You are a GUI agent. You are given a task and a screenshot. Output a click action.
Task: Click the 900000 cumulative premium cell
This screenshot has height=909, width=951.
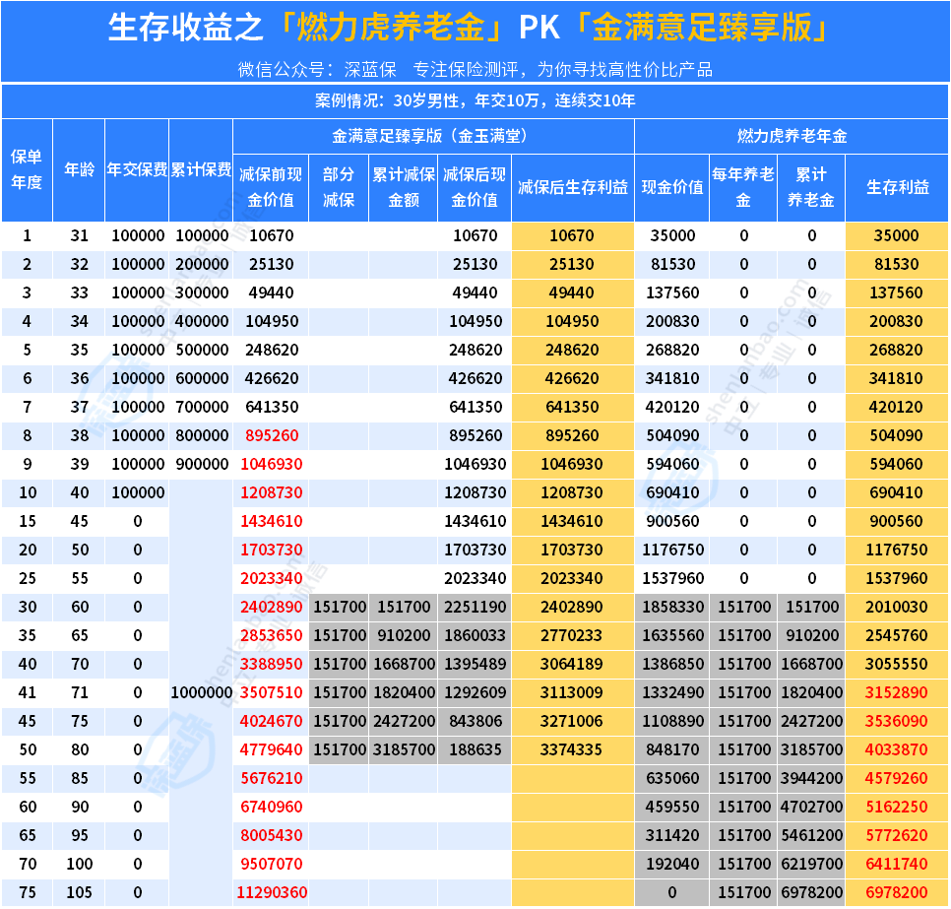coord(202,464)
